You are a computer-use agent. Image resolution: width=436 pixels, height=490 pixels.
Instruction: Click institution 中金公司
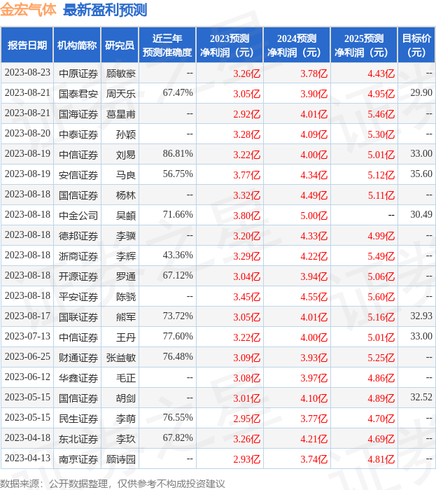pyautogui.click(x=78, y=216)
